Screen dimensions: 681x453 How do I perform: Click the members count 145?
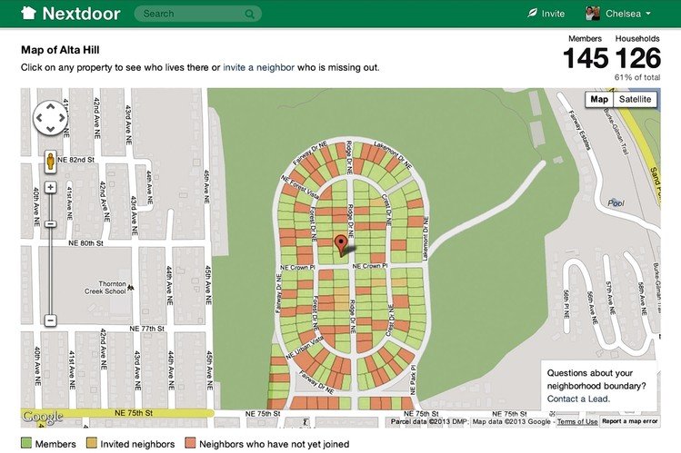point(585,58)
